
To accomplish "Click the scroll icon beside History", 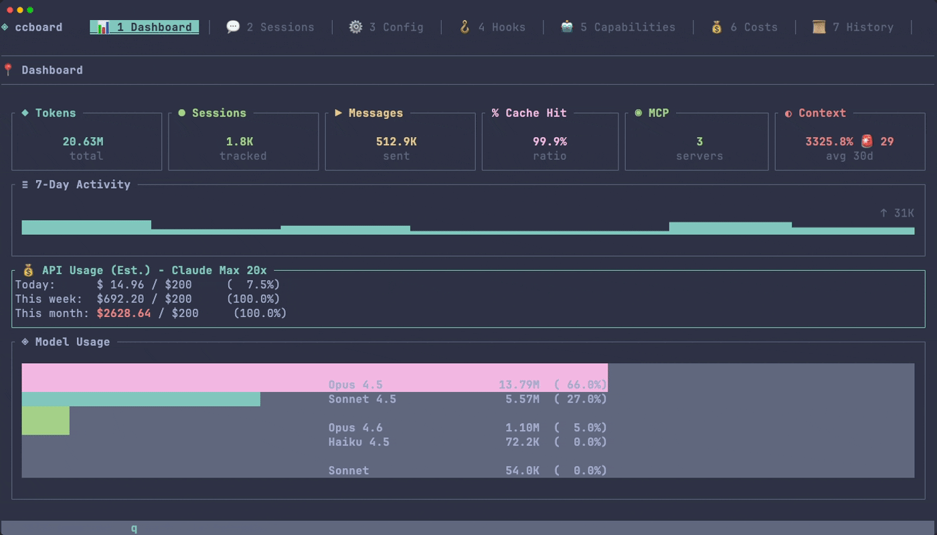I will 820,27.
